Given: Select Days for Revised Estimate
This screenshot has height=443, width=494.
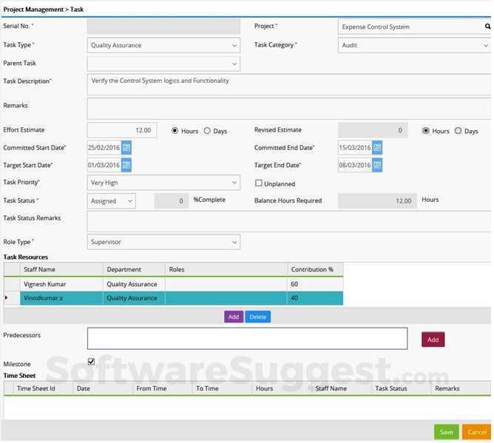Looking at the screenshot, I should pyautogui.click(x=458, y=131).
